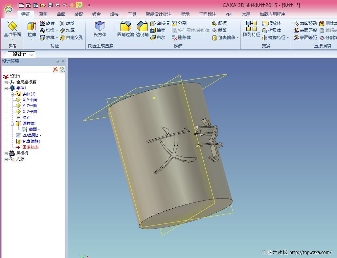The width and height of the screenshot is (337, 258).
Task: Click the 阵列特征 pattern feature icon
Action: [251, 27]
